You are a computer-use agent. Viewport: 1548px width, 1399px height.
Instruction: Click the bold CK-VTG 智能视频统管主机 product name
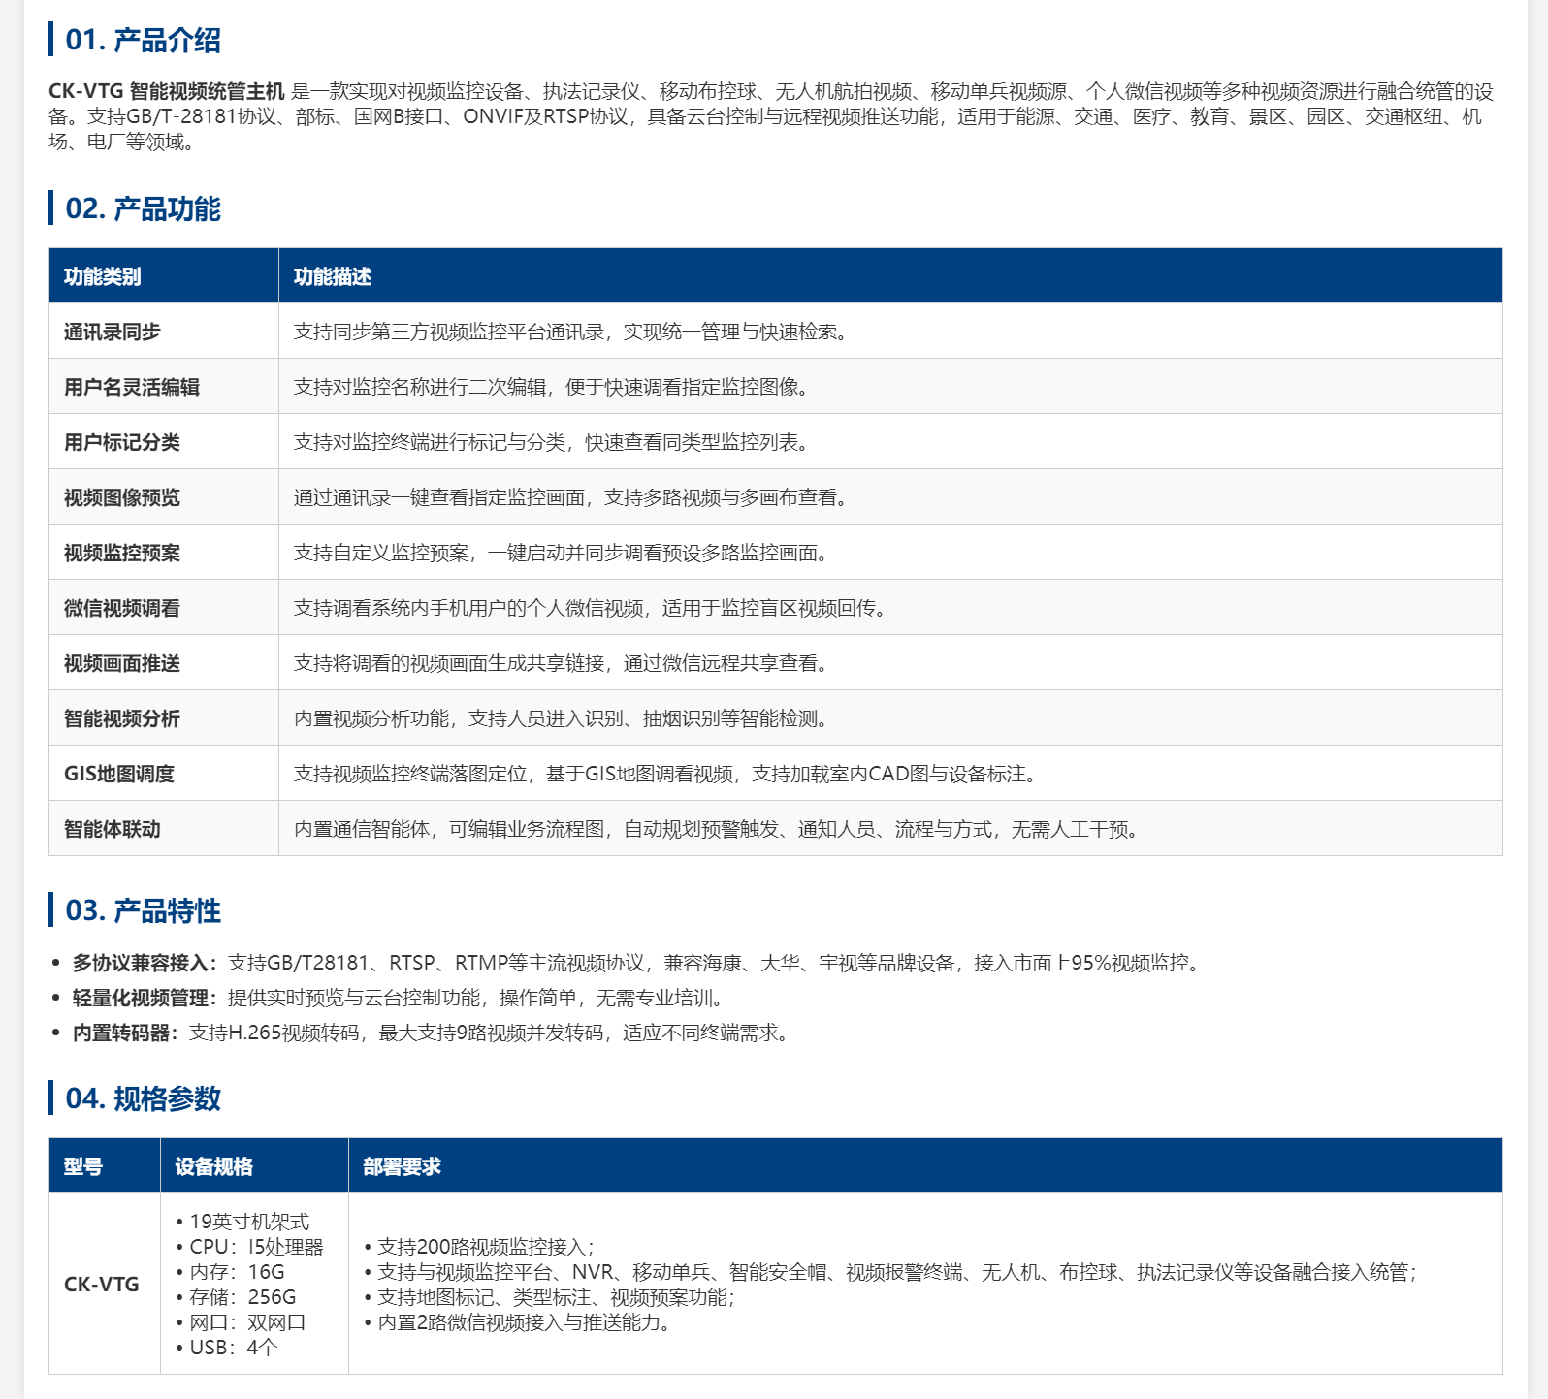point(166,91)
